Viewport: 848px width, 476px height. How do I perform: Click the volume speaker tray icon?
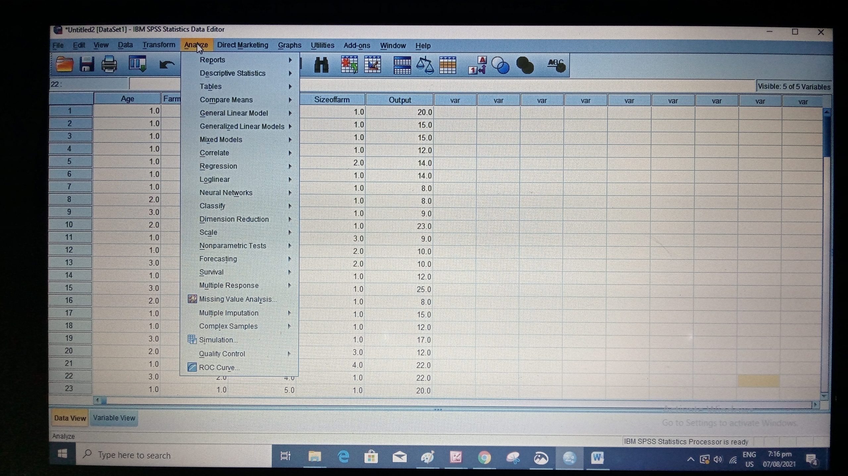point(718,459)
